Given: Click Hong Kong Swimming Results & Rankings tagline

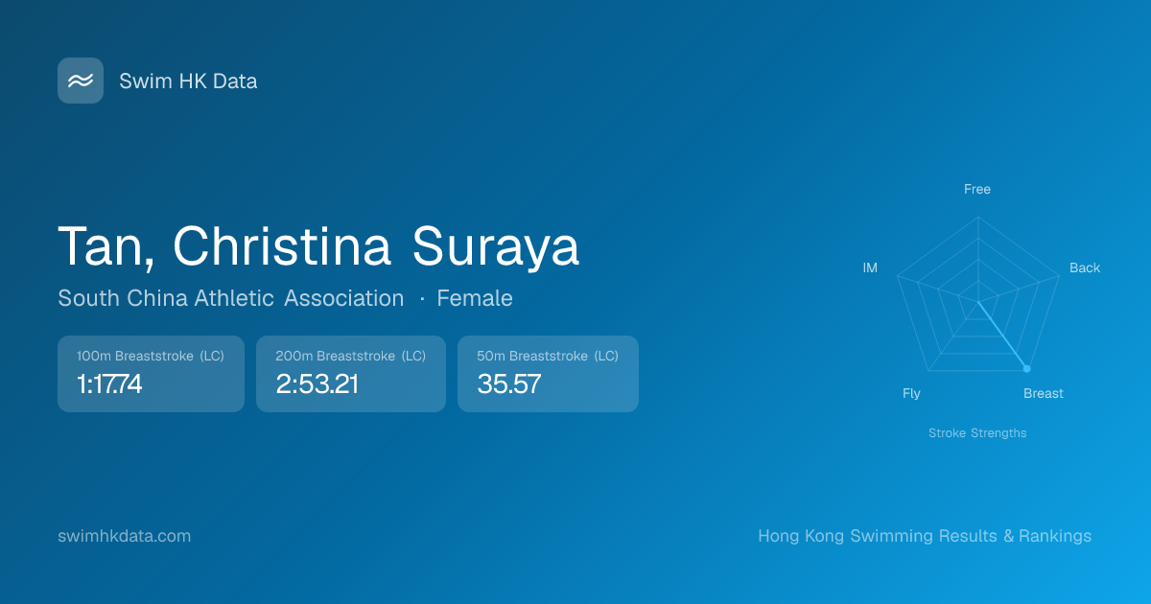Looking at the screenshot, I should (925, 536).
